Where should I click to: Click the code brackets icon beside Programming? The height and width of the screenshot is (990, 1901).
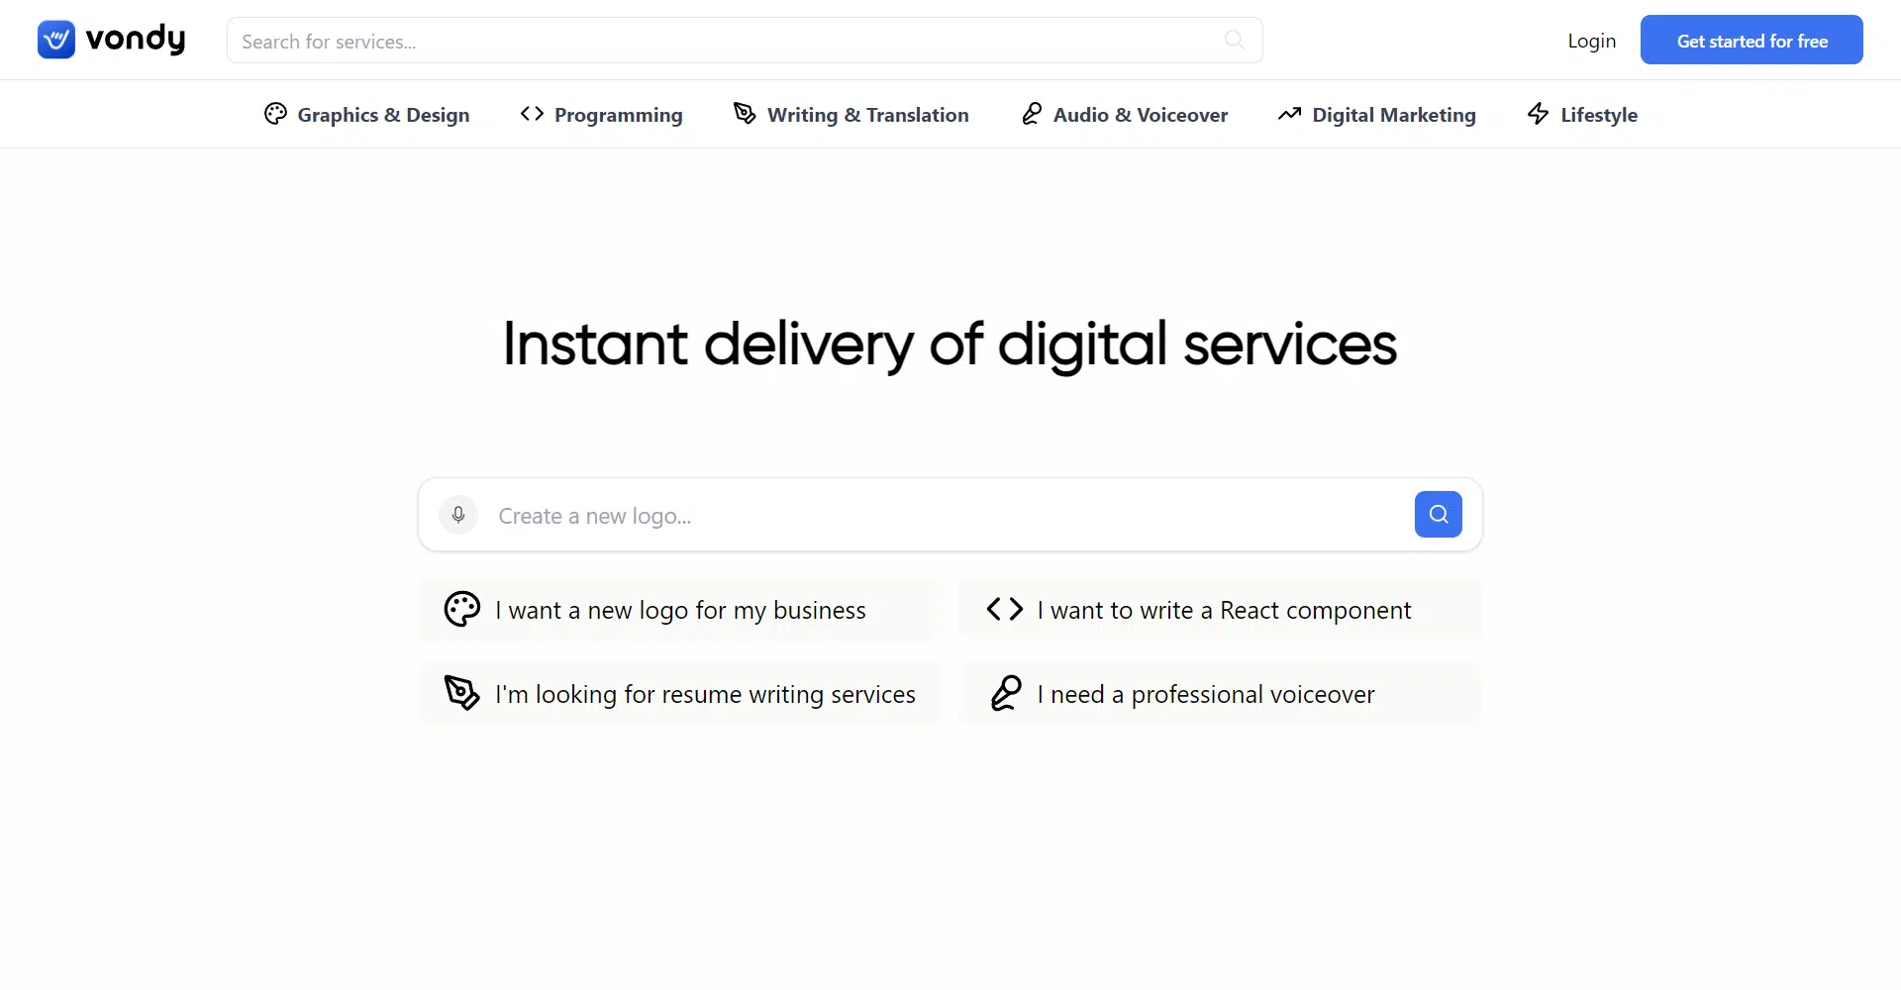pos(532,114)
